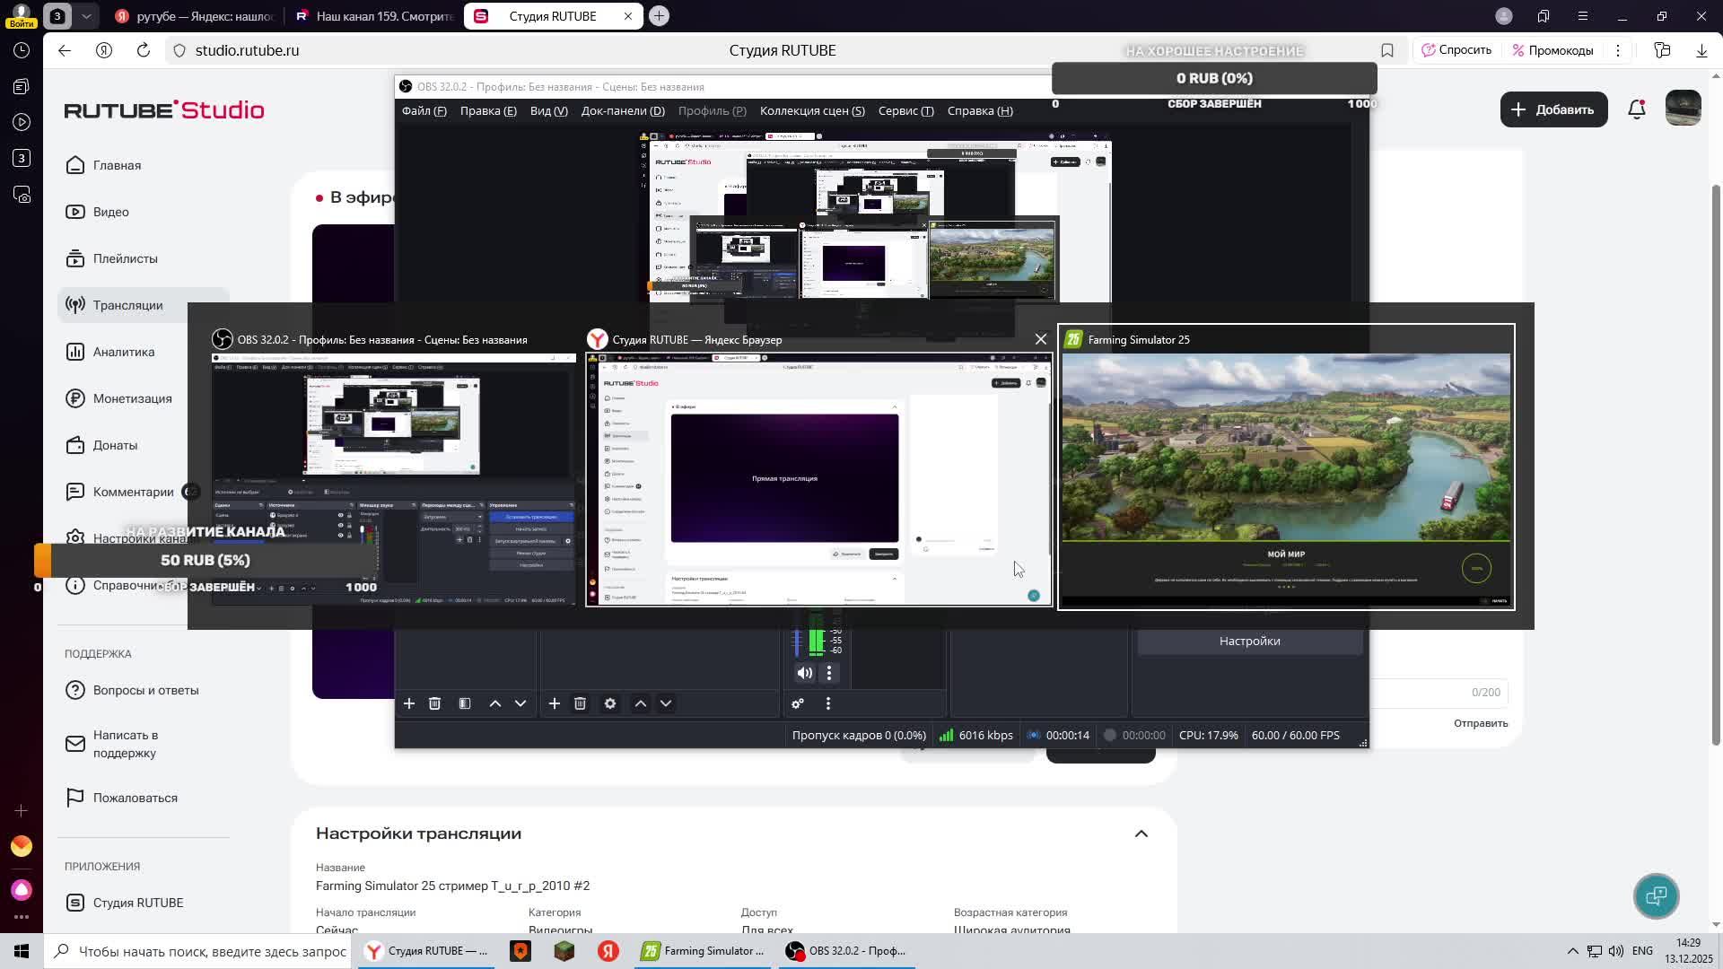Open the teal support chat widget
This screenshot has width=1723, height=969.
click(x=1656, y=895)
